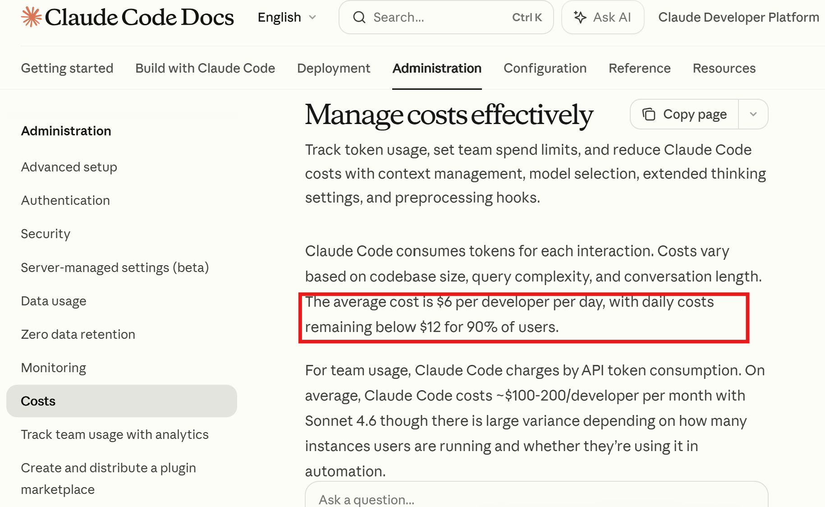Open the Zero data retention page

pyautogui.click(x=78, y=334)
